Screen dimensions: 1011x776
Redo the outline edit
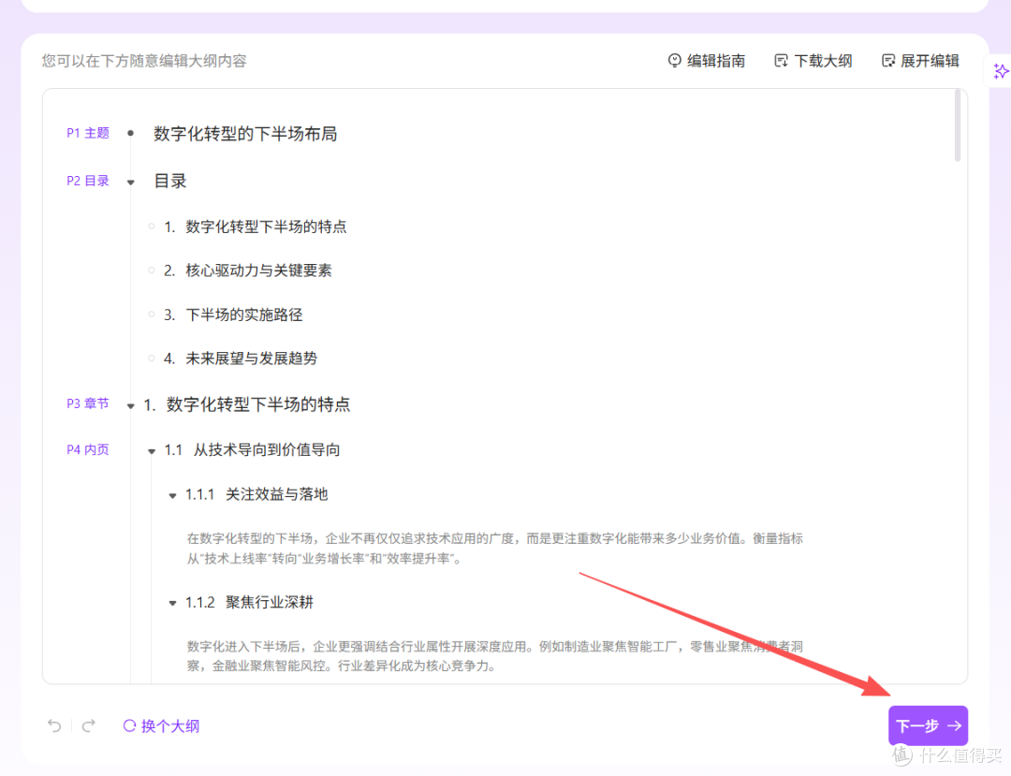[88, 725]
